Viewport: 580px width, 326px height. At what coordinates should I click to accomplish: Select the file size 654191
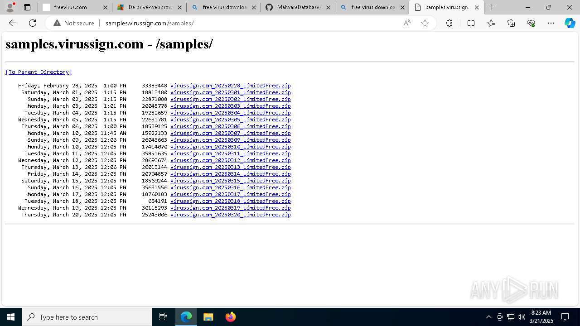[157, 201]
